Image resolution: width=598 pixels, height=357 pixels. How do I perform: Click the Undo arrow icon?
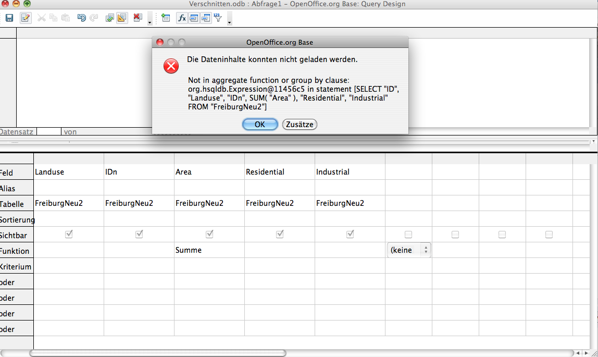pyautogui.click(x=81, y=18)
